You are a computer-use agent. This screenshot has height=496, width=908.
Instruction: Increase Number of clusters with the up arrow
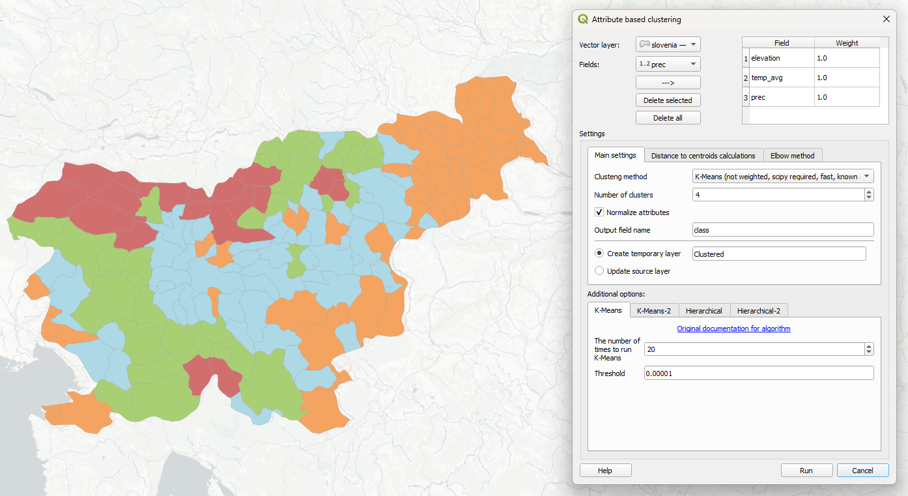(x=869, y=191)
